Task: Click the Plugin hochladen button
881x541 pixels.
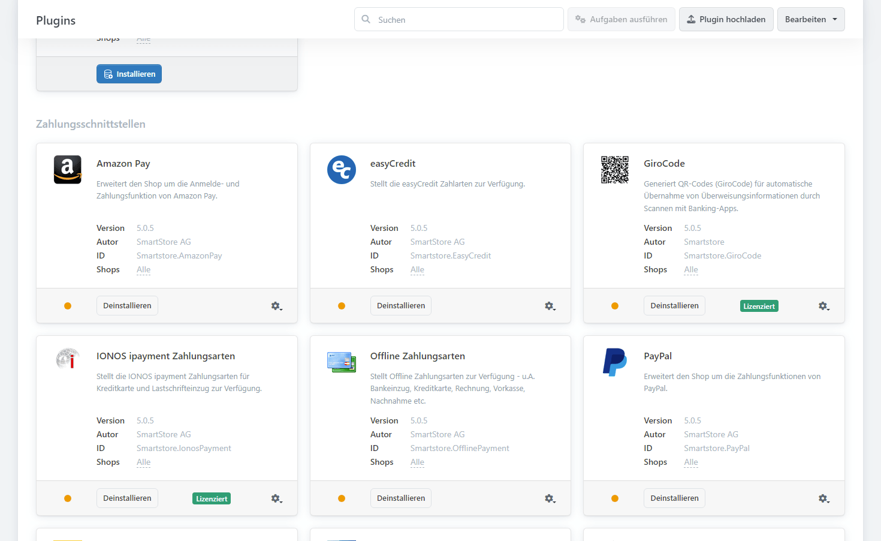Action: (726, 19)
